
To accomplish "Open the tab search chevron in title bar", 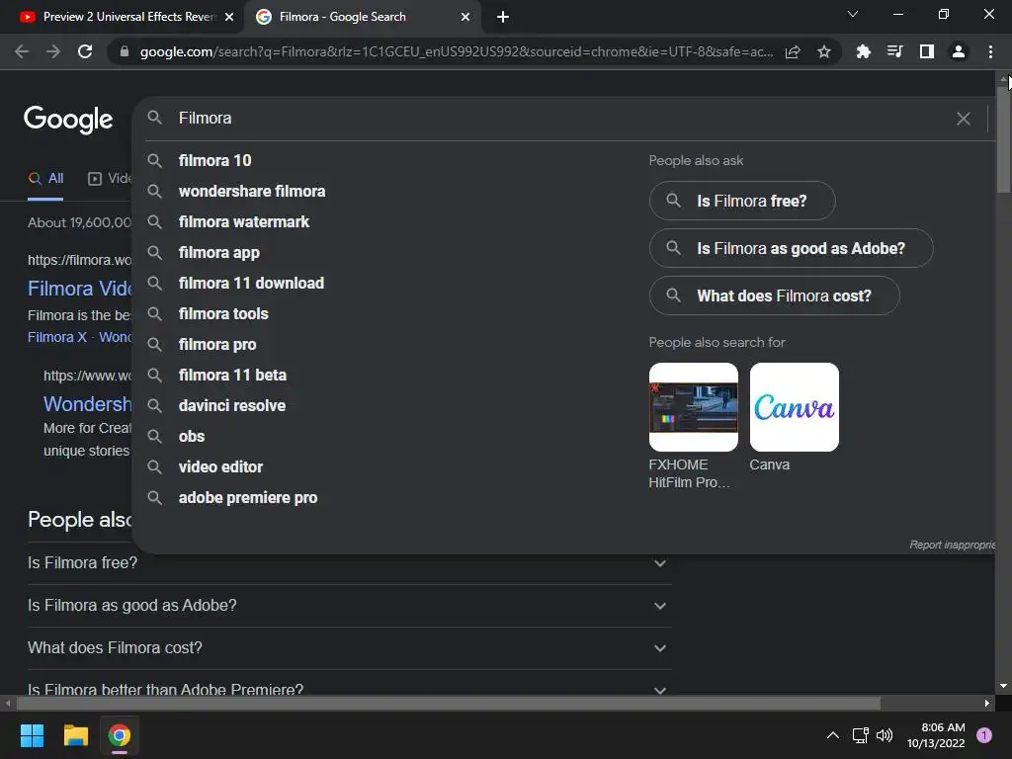I will tap(853, 14).
